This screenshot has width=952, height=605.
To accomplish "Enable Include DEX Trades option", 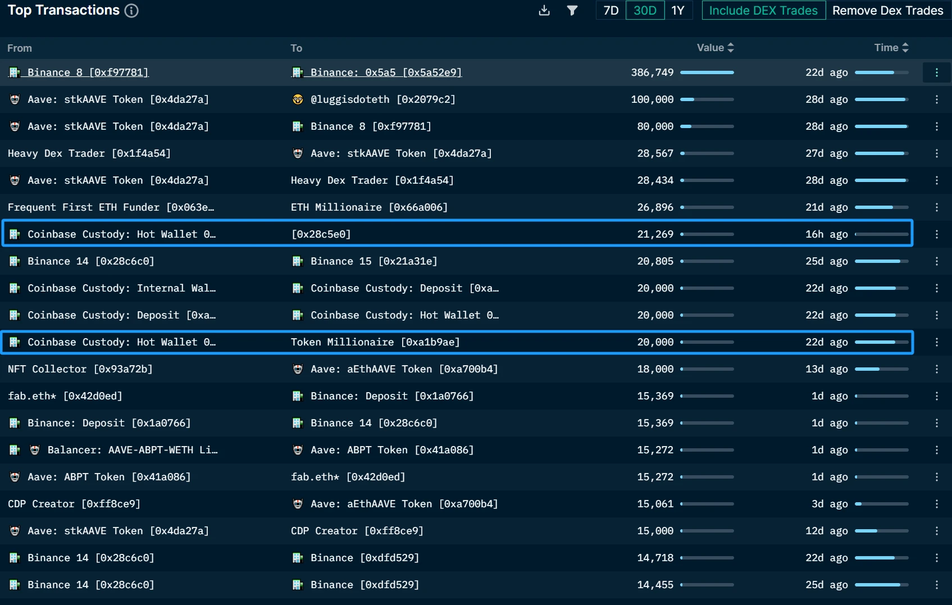I will point(763,11).
